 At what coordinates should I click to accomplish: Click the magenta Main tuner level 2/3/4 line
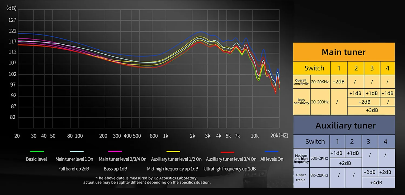(115, 151)
